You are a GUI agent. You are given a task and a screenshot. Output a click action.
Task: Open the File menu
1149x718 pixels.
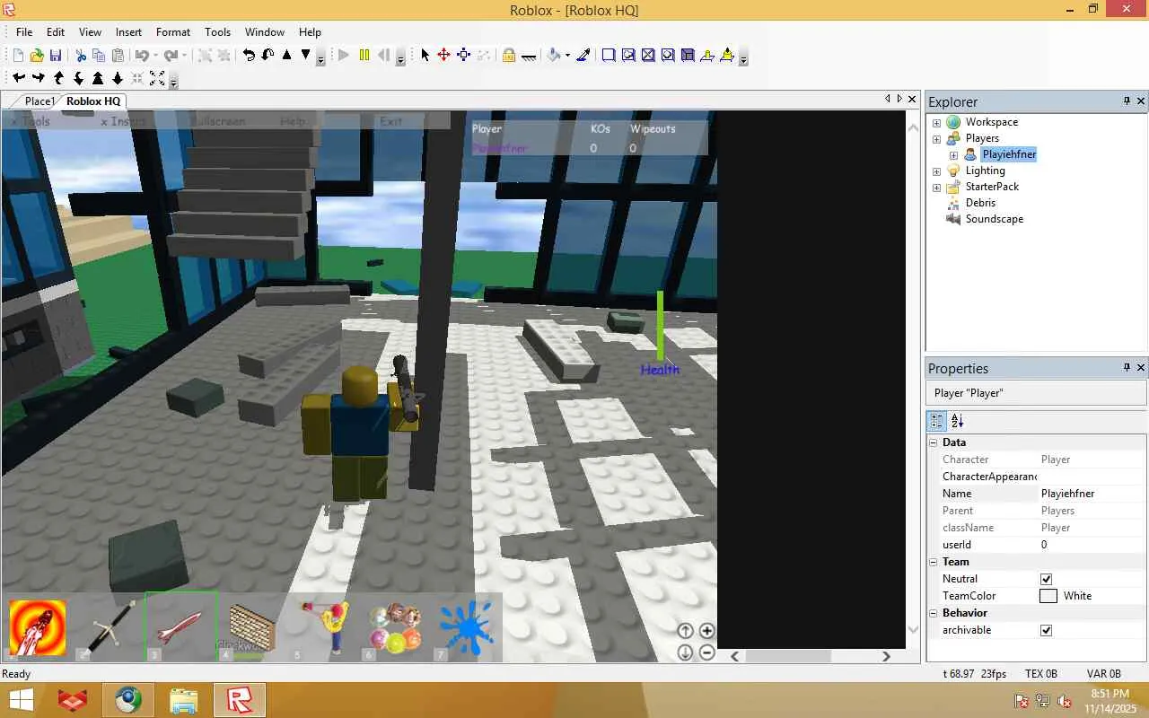(24, 31)
